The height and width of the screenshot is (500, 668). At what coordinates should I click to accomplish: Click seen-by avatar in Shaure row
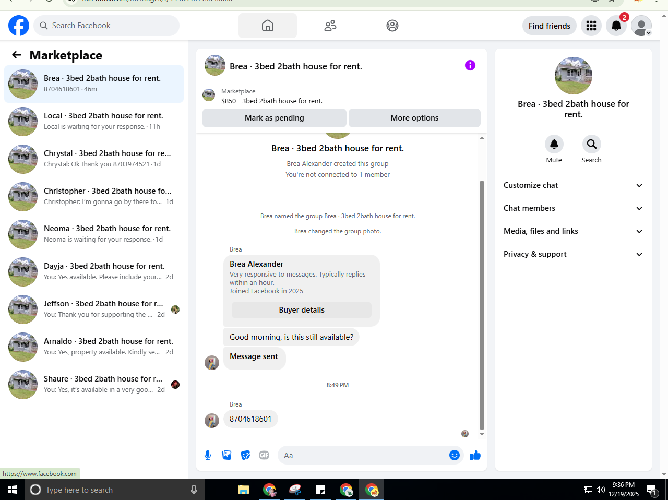(x=175, y=385)
